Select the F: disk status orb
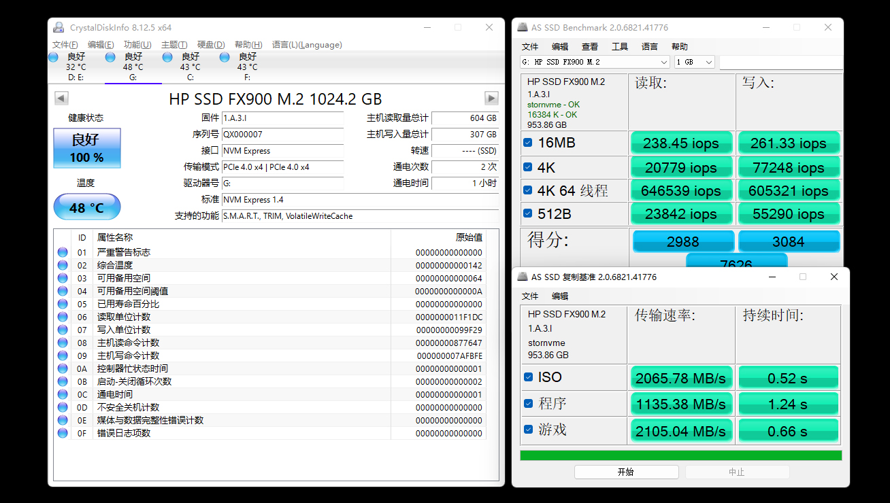890x503 pixels. coord(225,57)
